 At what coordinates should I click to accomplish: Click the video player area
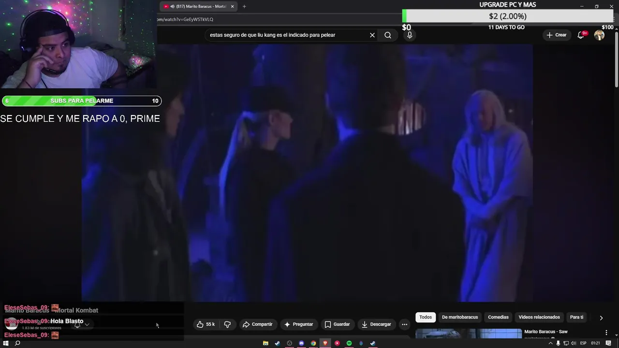307,173
